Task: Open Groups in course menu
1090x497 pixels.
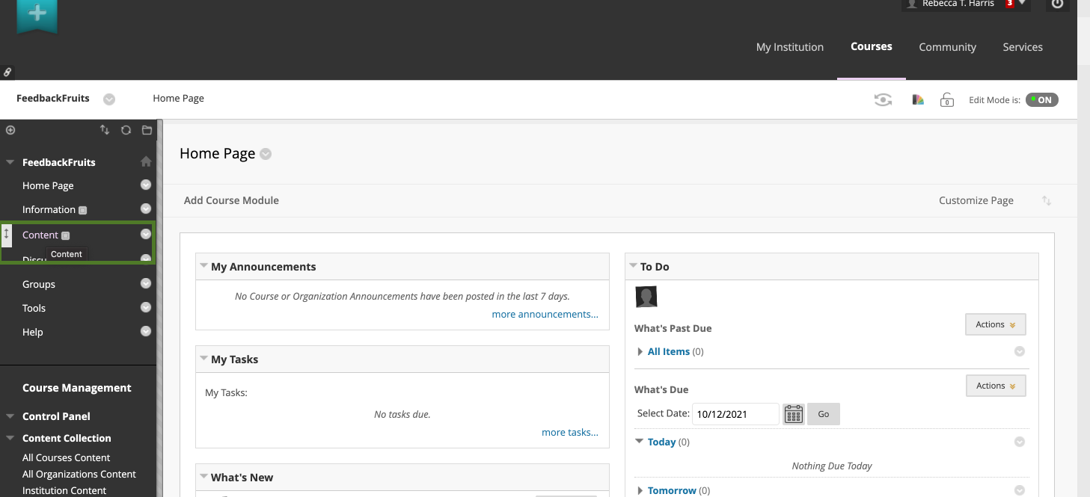Action: tap(39, 284)
